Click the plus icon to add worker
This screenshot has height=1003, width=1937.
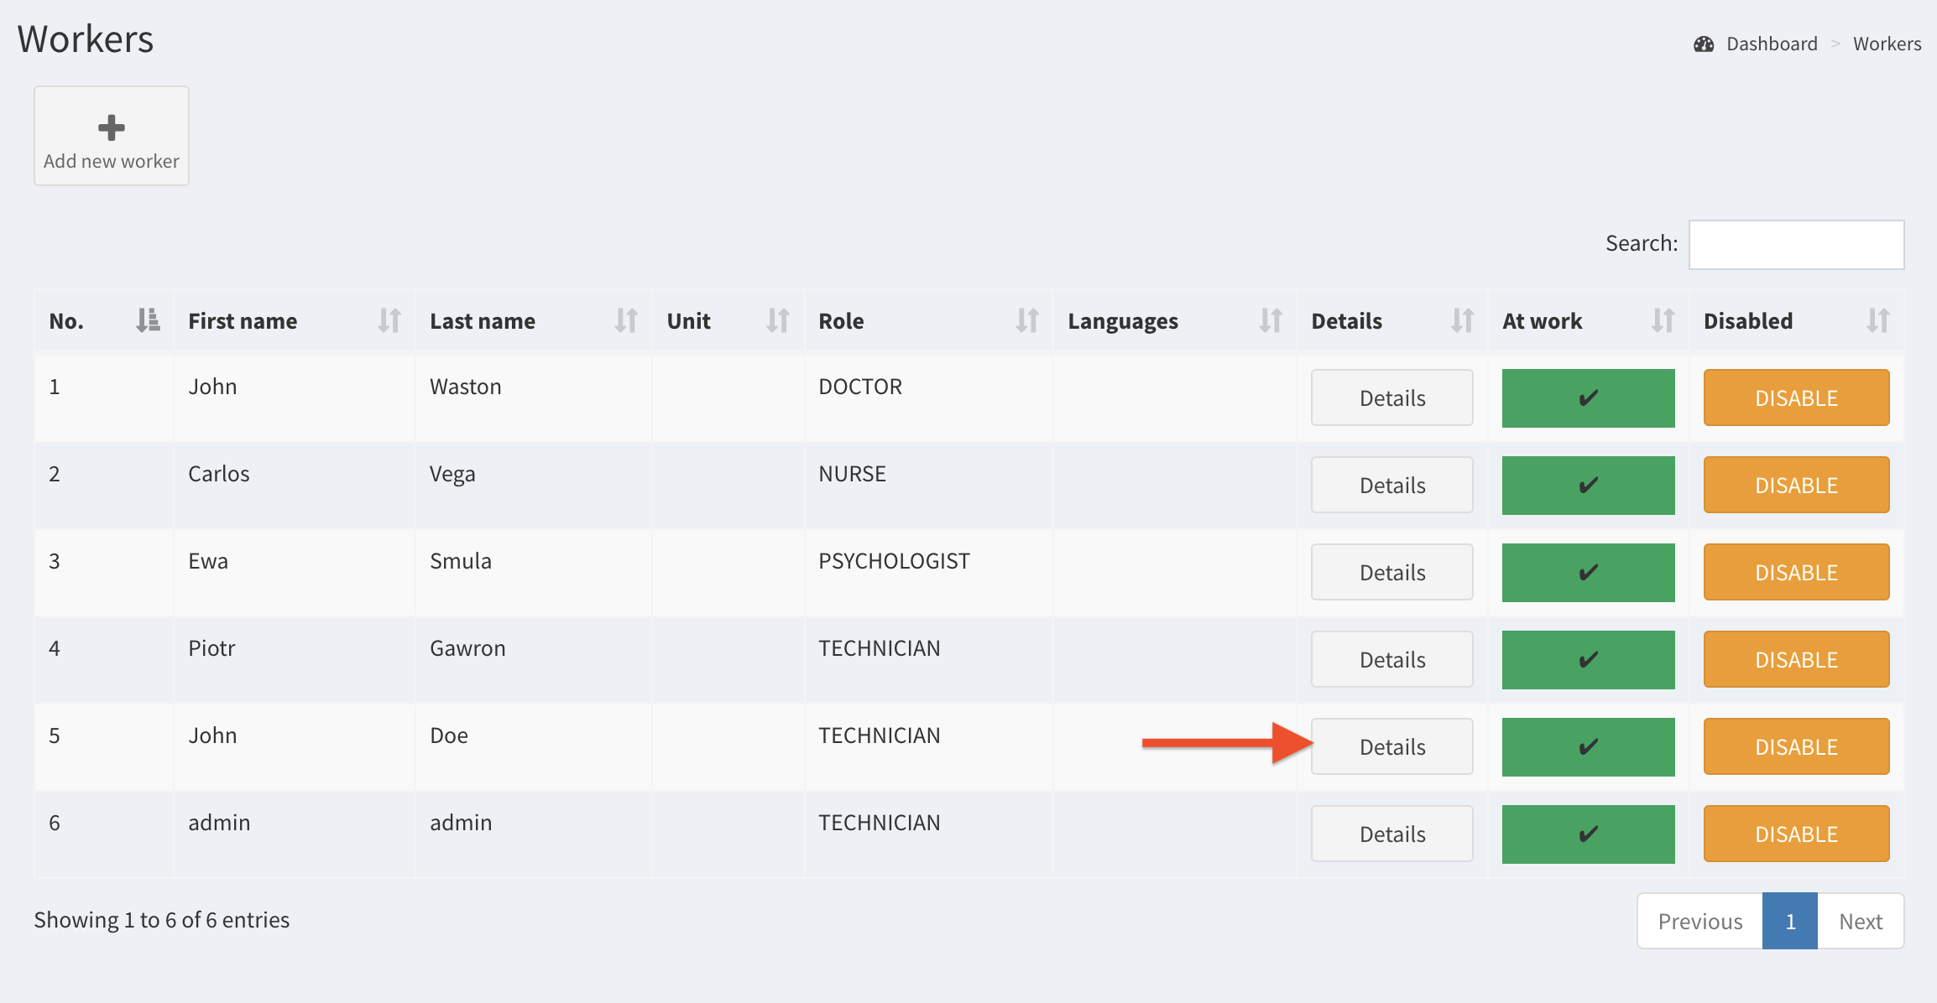111,127
